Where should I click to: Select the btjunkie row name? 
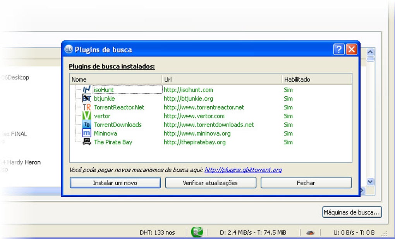click(104, 98)
